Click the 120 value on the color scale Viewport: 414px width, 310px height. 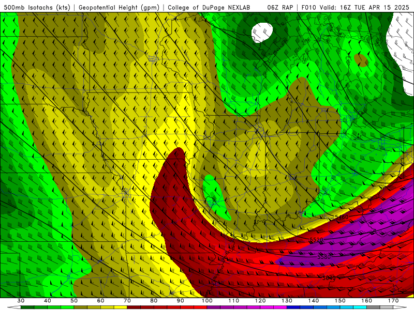click(x=260, y=301)
